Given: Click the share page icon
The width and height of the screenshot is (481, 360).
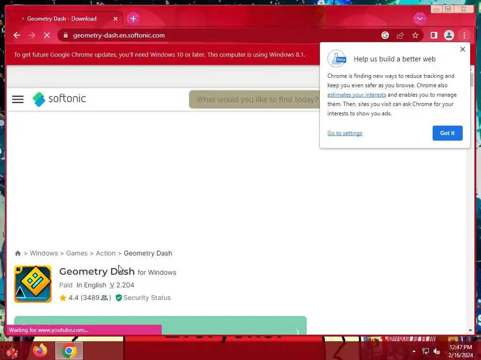Looking at the screenshot, I should click(x=400, y=35).
